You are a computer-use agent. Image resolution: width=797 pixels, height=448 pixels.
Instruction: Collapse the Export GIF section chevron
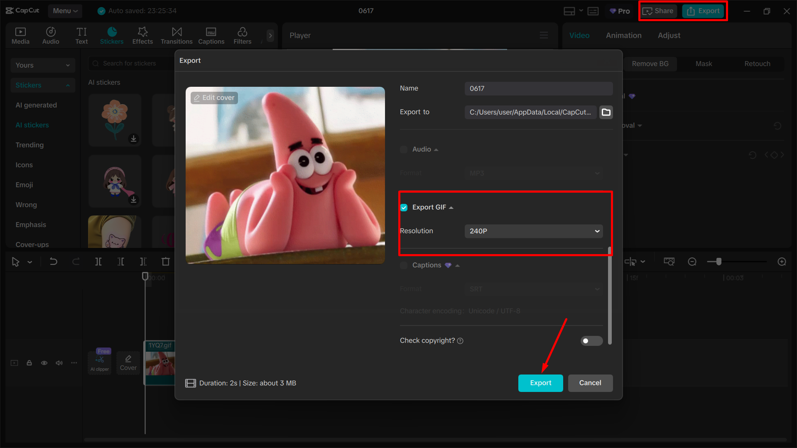[x=452, y=207]
